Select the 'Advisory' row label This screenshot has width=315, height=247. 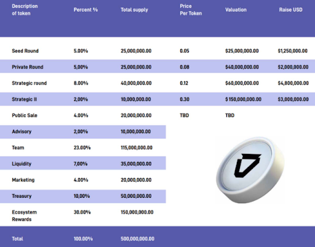pos(22,132)
